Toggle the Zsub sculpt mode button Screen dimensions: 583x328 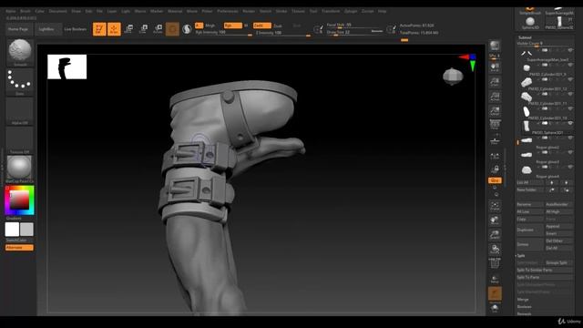pyautogui.click(x=278, y=26)
